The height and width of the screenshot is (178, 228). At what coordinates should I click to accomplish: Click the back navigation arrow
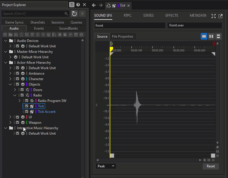94,5
